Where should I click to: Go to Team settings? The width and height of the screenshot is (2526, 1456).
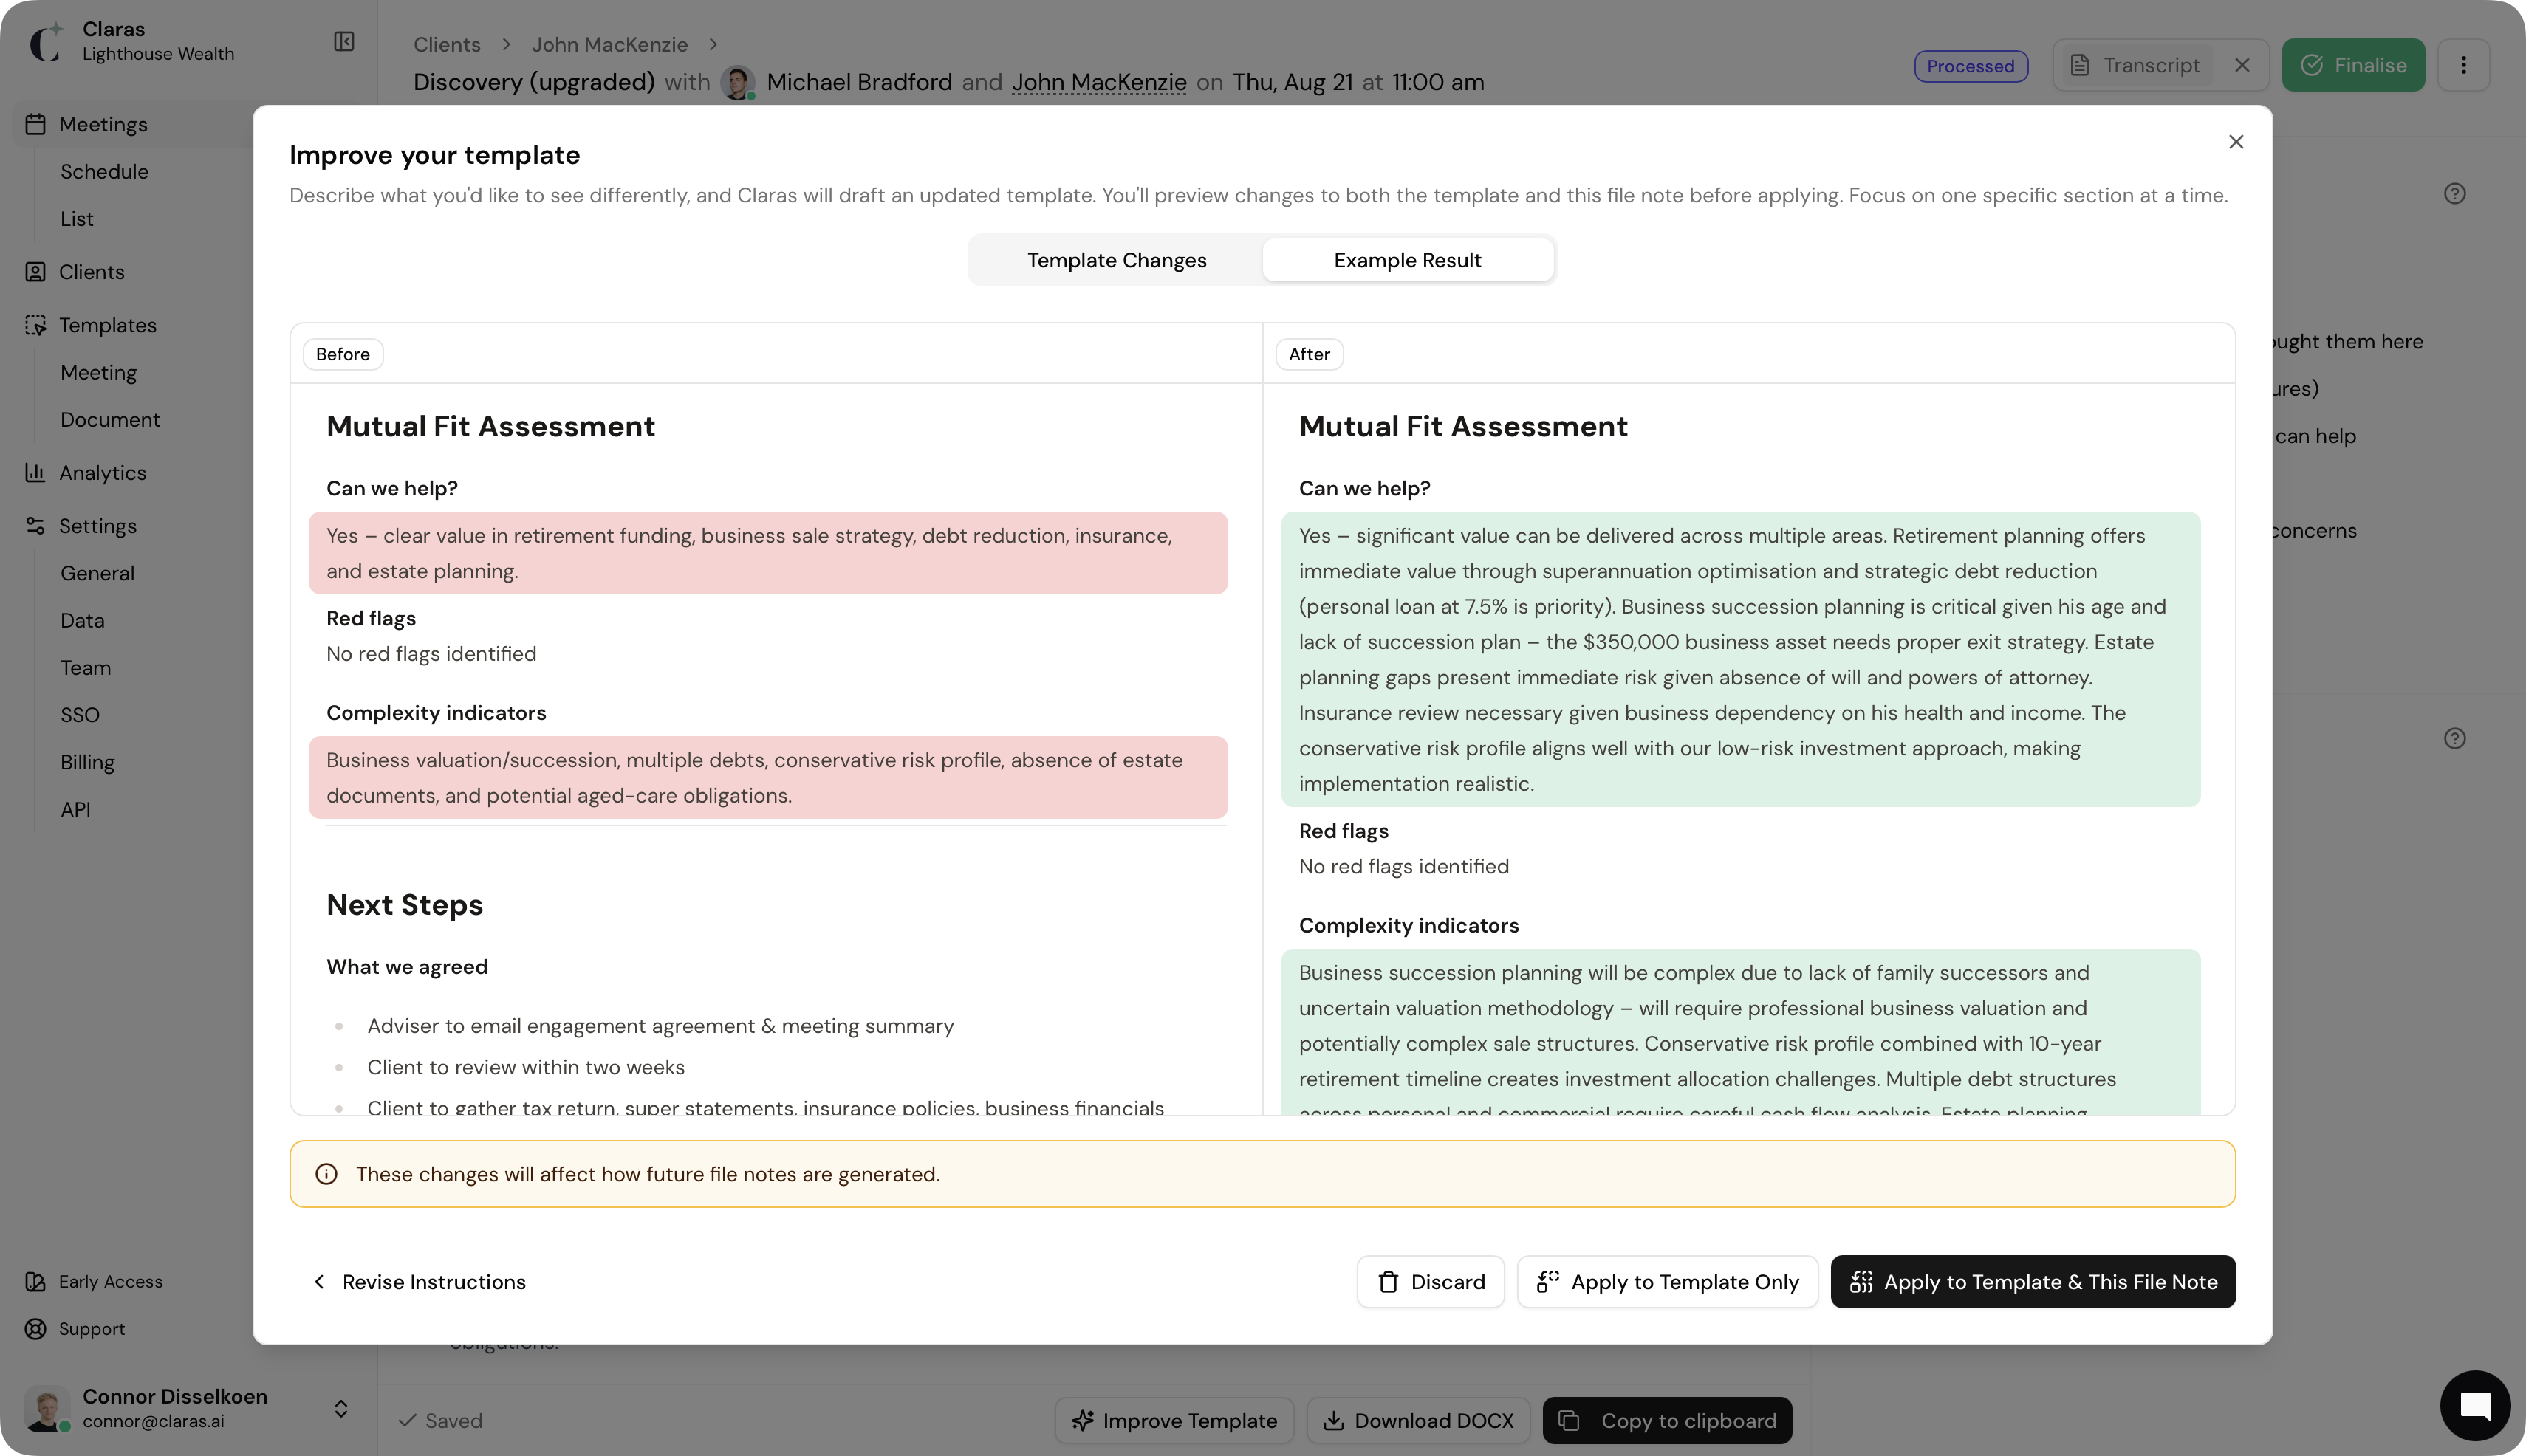[85, 667]
